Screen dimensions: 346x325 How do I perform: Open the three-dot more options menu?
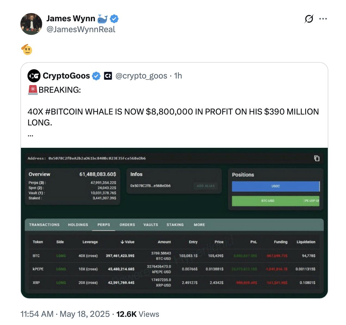323,19
